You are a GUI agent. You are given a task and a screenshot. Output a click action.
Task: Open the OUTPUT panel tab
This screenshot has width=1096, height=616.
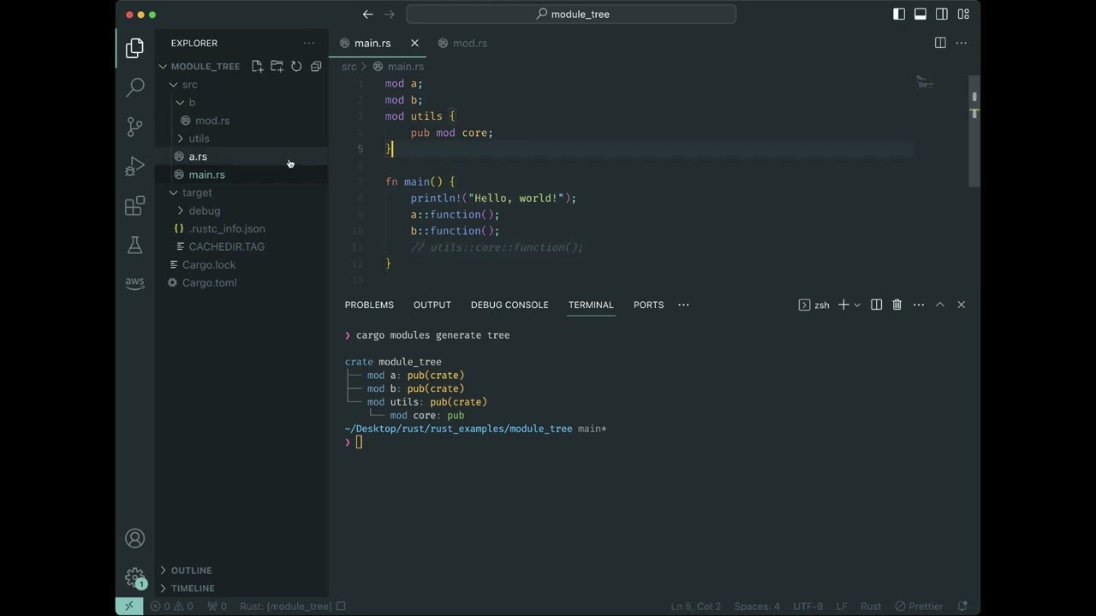click(432, 305)
